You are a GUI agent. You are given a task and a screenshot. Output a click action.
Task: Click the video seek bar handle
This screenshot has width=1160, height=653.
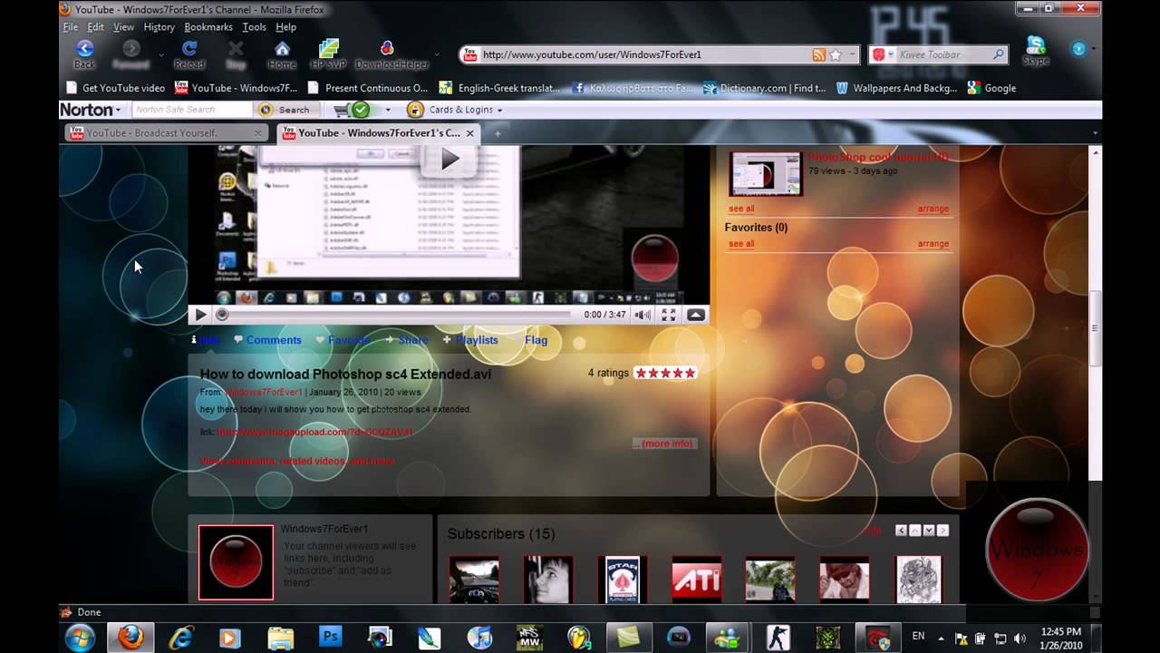pos(222,315)
